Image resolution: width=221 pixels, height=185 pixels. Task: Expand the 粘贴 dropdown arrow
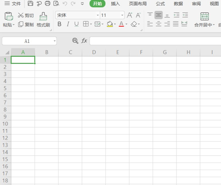[14, 25]
